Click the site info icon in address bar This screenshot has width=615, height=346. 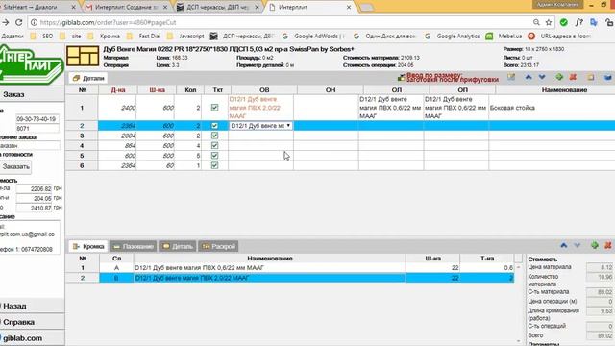coord(35,22)
